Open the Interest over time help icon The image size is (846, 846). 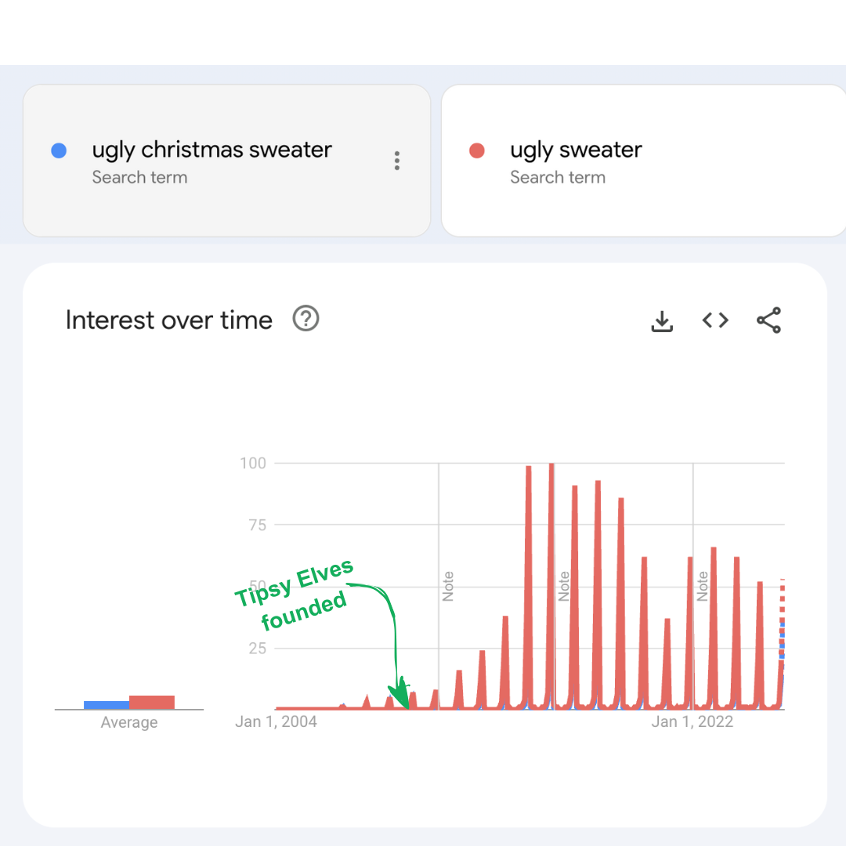tap(305, 320)
